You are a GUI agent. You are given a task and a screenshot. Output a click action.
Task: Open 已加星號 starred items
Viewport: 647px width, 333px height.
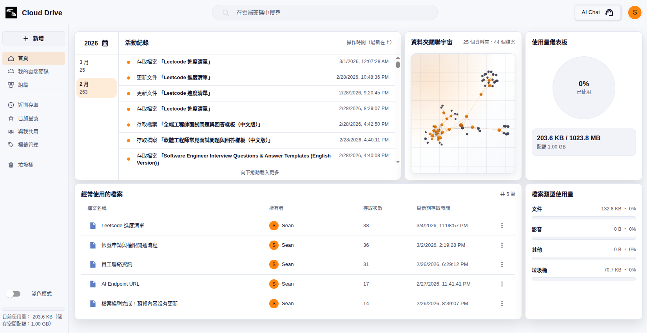[34, 118]
